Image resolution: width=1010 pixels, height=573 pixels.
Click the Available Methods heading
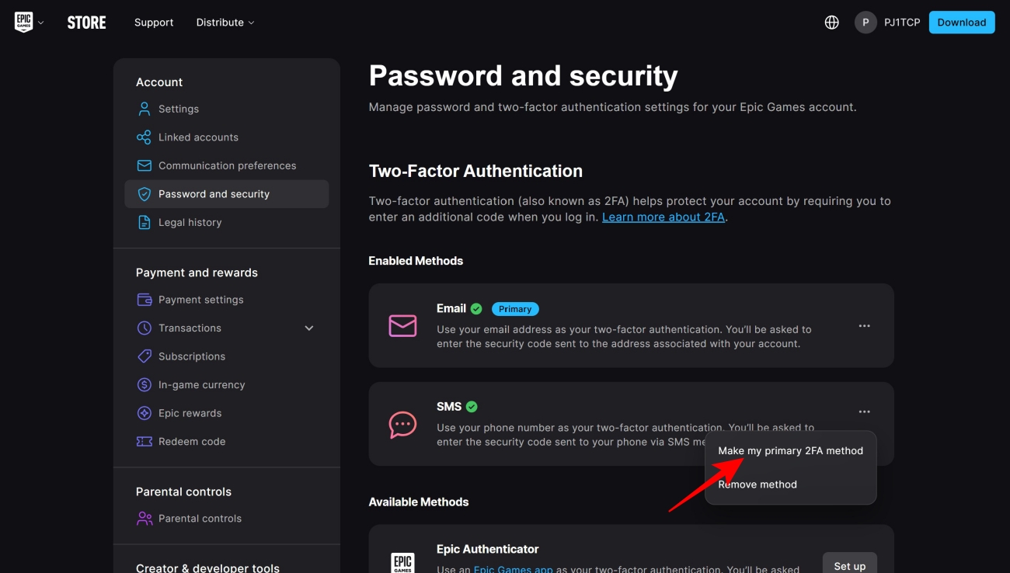(x=419, y=502)
